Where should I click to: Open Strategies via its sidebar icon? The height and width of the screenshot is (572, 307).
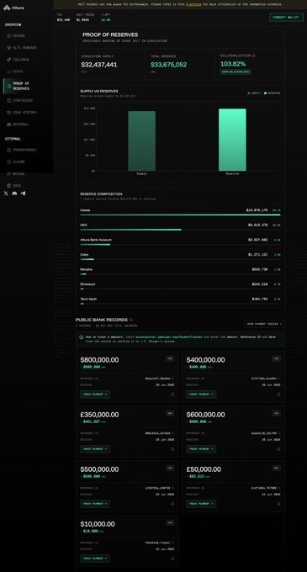pyautogui.click(x=9, y=100)
